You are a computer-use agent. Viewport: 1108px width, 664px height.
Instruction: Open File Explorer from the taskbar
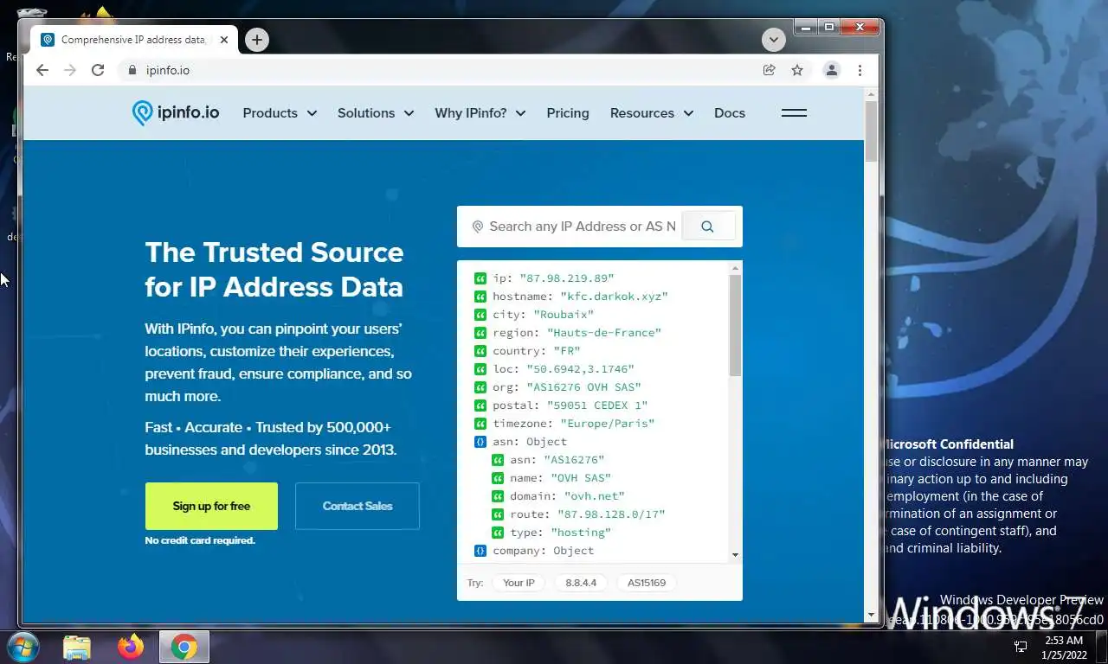tap(77, 648)
